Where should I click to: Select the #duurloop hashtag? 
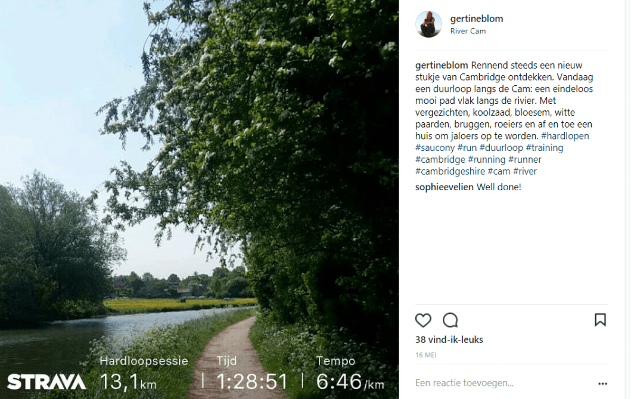click(x=501, y=148)
